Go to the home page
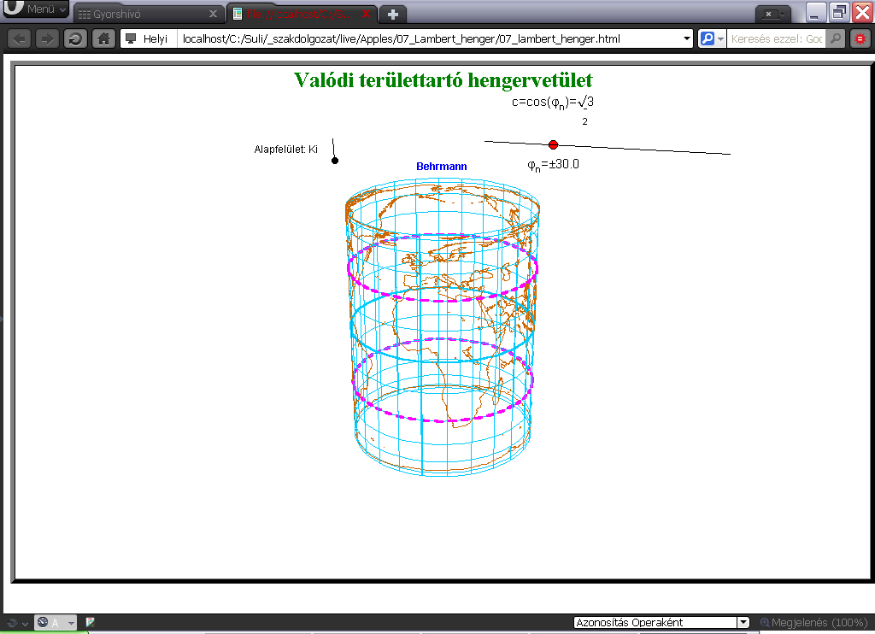 [x=103, y=39]
